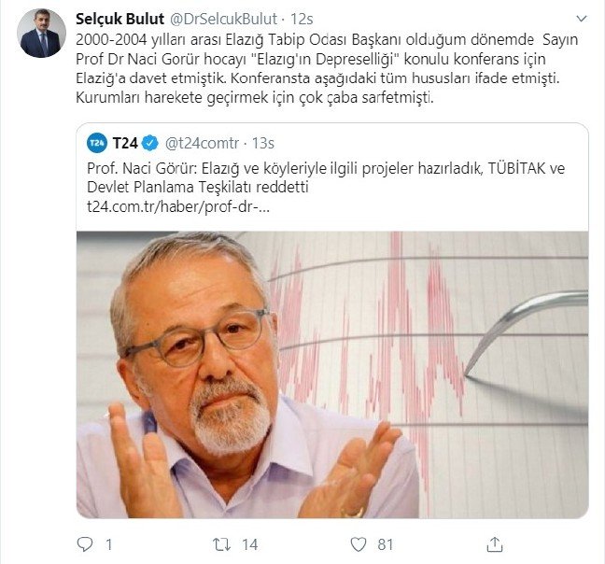The image size is (605, 564).
Task: Expand the tweet options chevron menu
Action: point(582,18)
